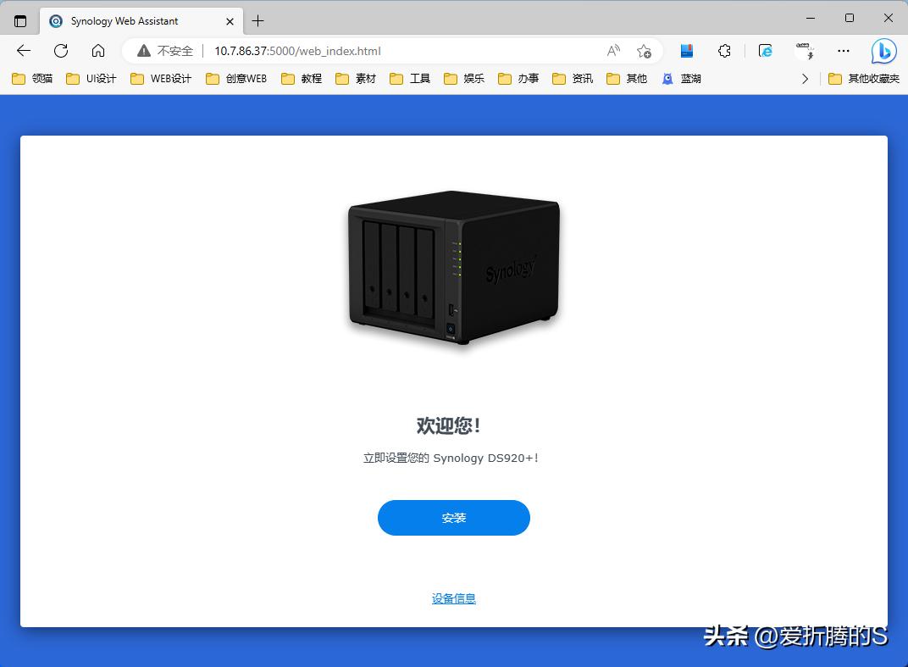Expand hidden bookmarks with the chevron arrow
908x667 pixels.
coord(803,78)
